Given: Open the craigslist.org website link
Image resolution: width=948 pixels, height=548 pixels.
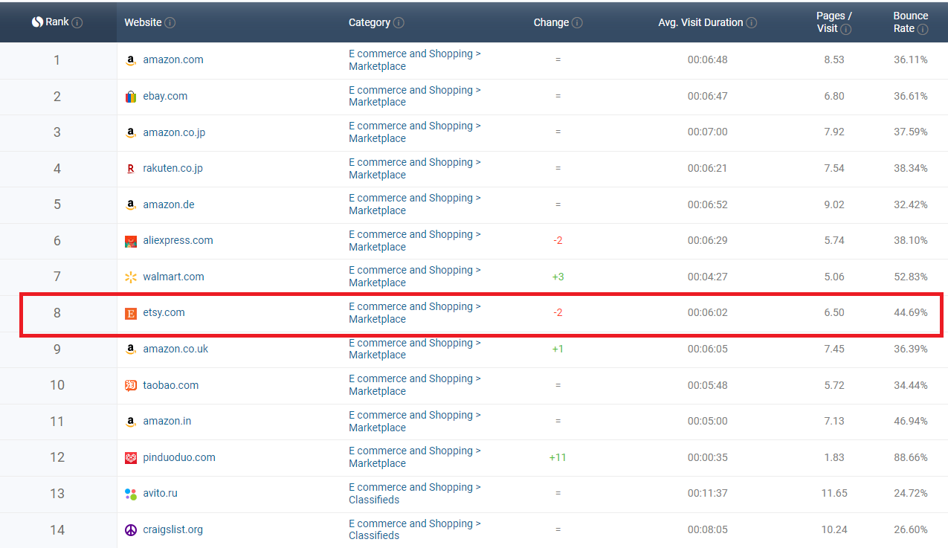Looking at the screenshot, I should [172, 529].
